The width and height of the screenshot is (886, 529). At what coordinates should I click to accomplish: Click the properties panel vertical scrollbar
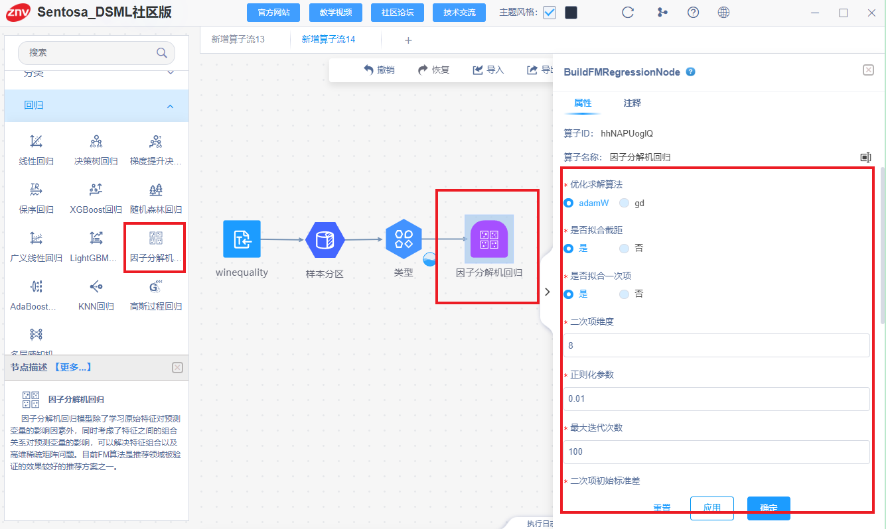[x=883, y=245]
